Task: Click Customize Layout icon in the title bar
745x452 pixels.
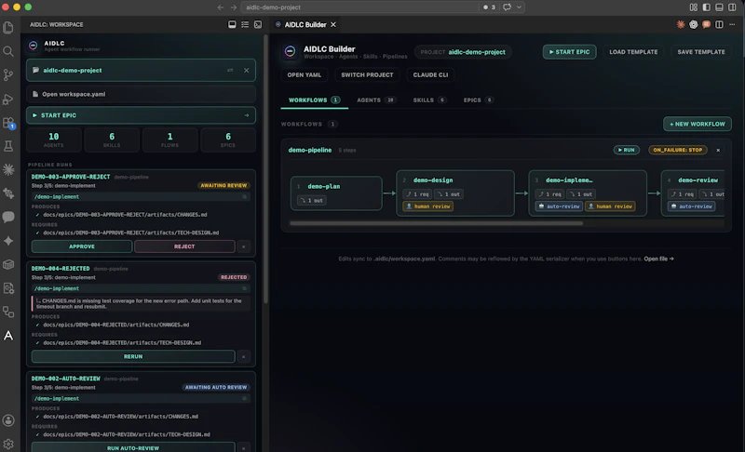Action: pyautogui.click(x=694, y=7)
